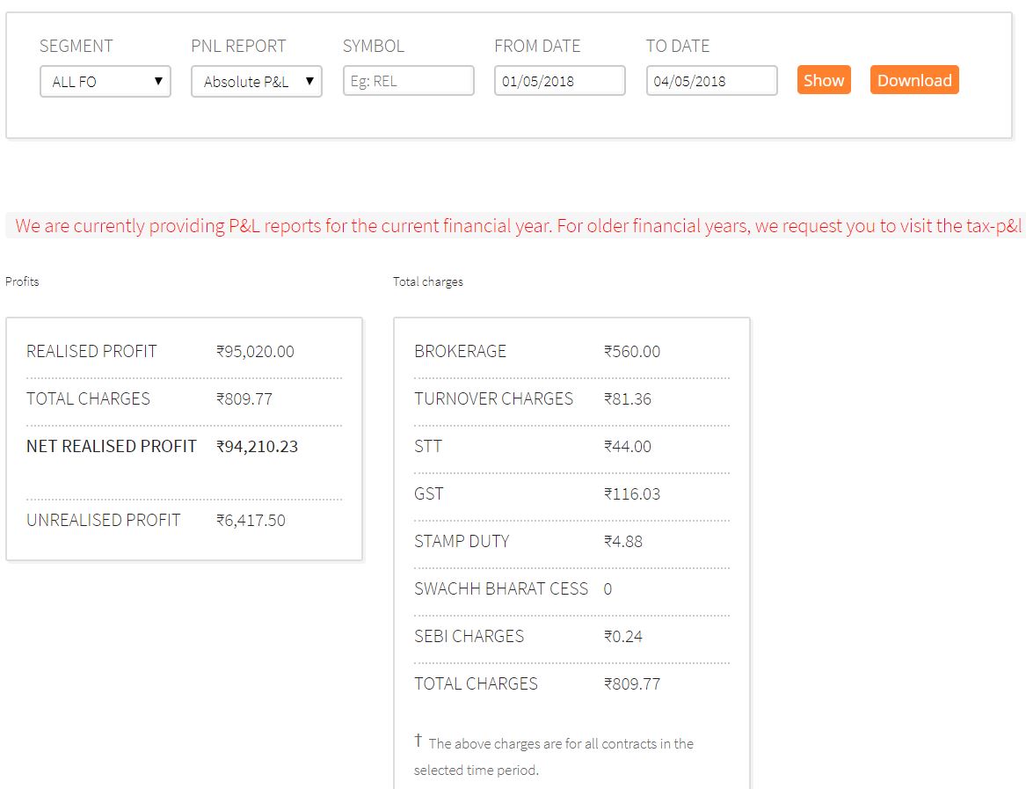The width and height of the screenshot is (1026, 789).
Task: Click the GST amount ₹116.03
Action: [631, 494]
